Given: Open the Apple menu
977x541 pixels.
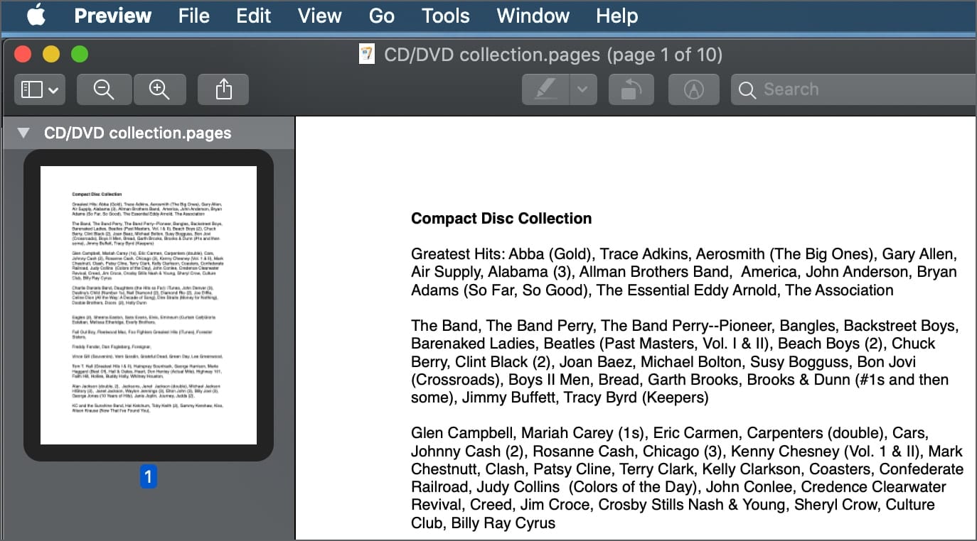Looking at the screenshot, I should pyautogui.click(x=36, y=16).
